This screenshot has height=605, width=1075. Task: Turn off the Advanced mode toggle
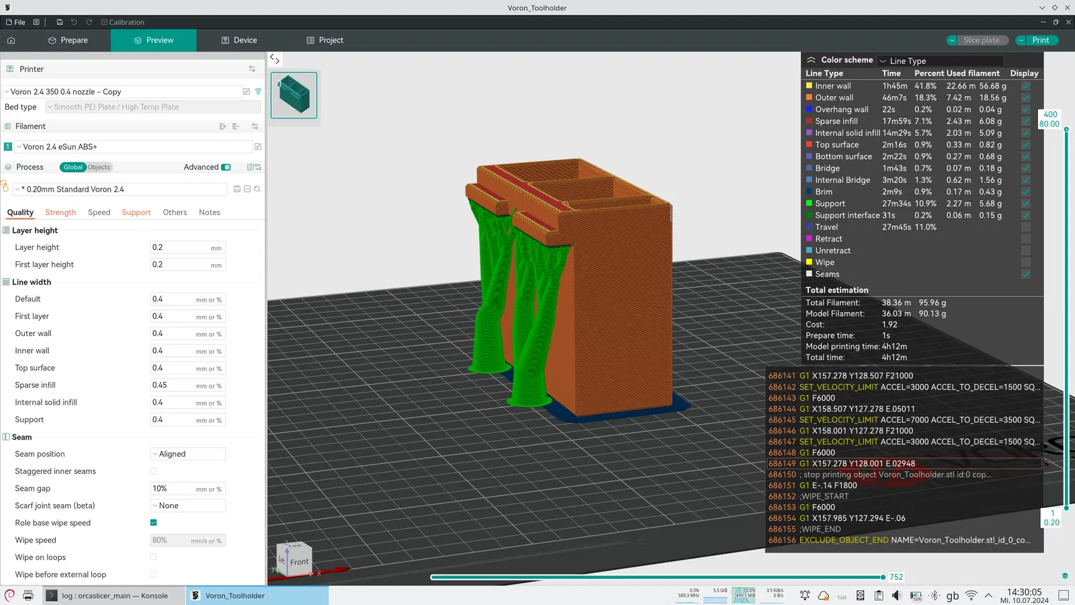(226, 167)
